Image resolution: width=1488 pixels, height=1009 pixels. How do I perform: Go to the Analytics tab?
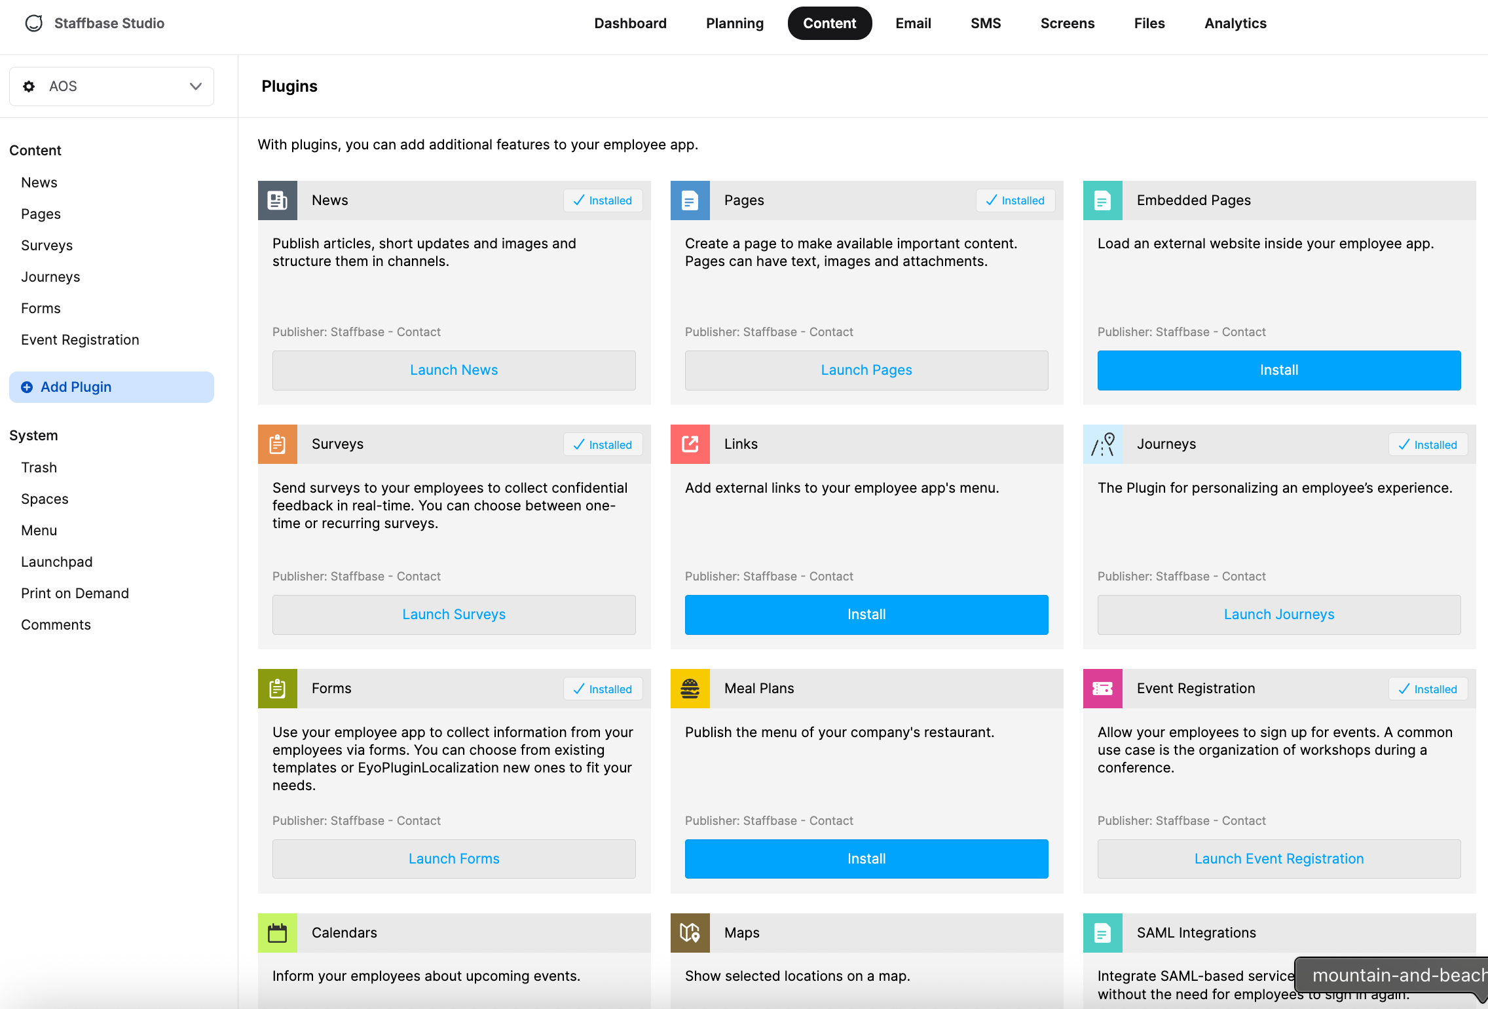tap(1235, 24)
